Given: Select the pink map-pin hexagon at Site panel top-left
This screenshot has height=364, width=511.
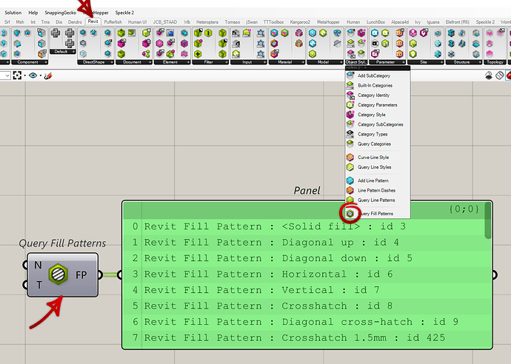Looking at the screenshot, I should pyautogui.click(x=413, y=33).
